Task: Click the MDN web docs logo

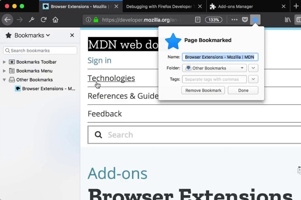Action: coord(123,44)
